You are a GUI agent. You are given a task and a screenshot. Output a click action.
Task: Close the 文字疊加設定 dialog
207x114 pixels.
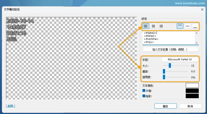[x=202, y=10]
